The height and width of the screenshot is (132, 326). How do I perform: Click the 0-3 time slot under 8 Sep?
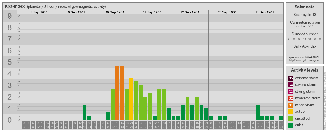point(24,125)
